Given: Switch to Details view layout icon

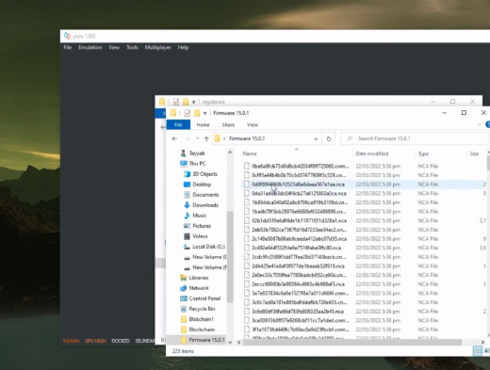Looking at the screenshot, I should click(478, 351).
